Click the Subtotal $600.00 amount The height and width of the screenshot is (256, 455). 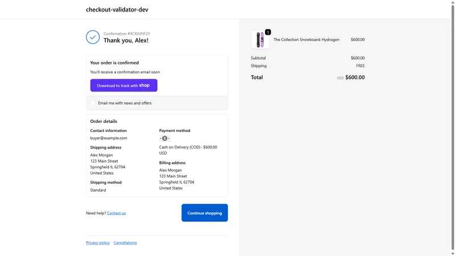pos(358,58)
